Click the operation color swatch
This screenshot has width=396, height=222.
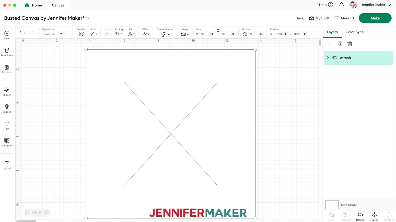pyautogui.click(x=67, y=34)
